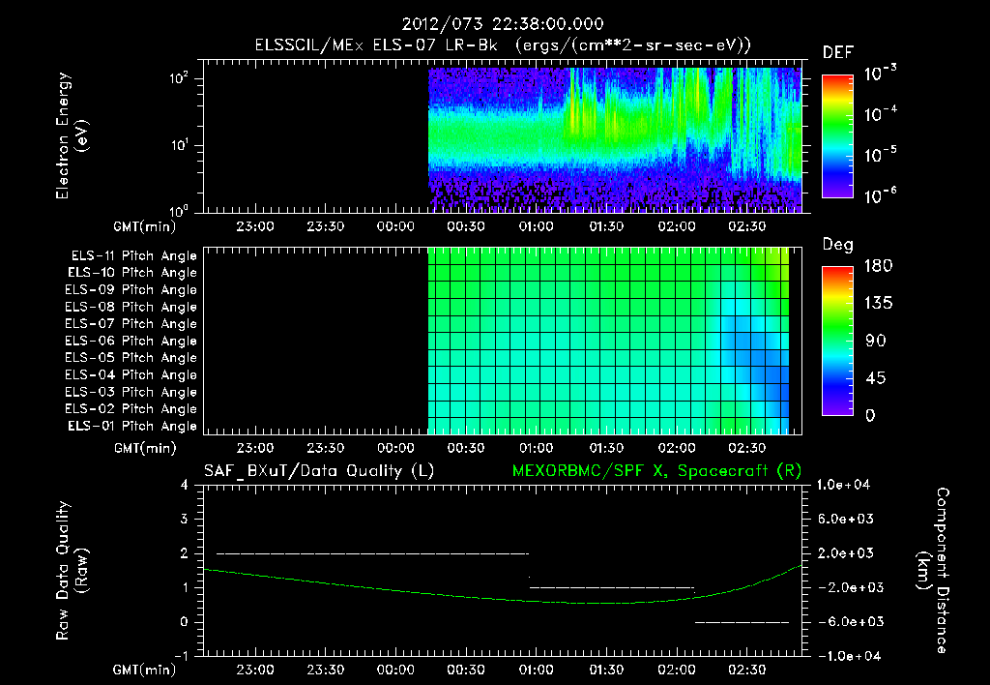Select the Deg label above pitch color bar

(x=838, y=245)
